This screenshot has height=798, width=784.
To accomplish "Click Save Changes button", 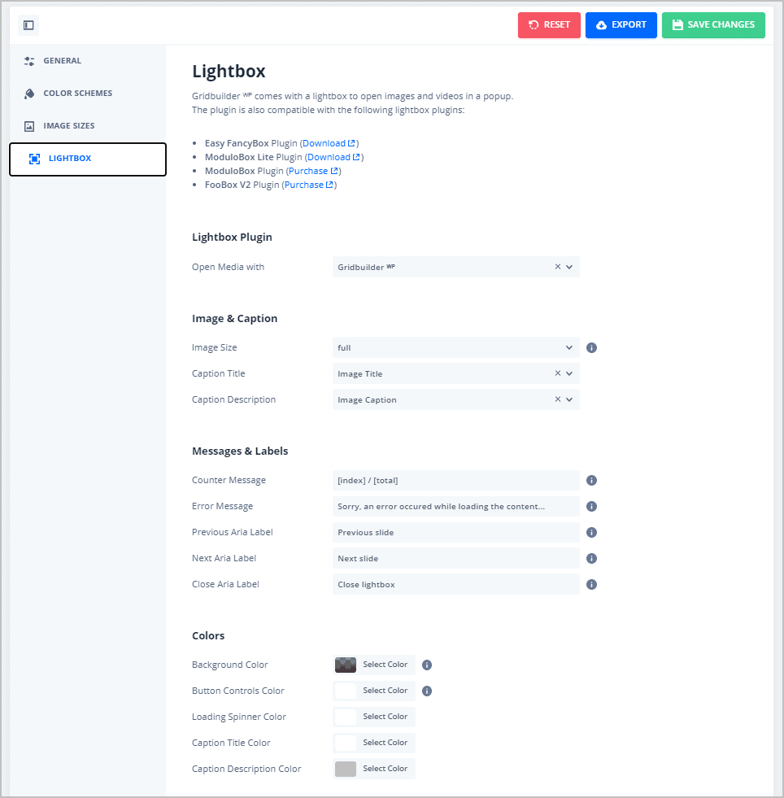I will [x=713, y=25].
